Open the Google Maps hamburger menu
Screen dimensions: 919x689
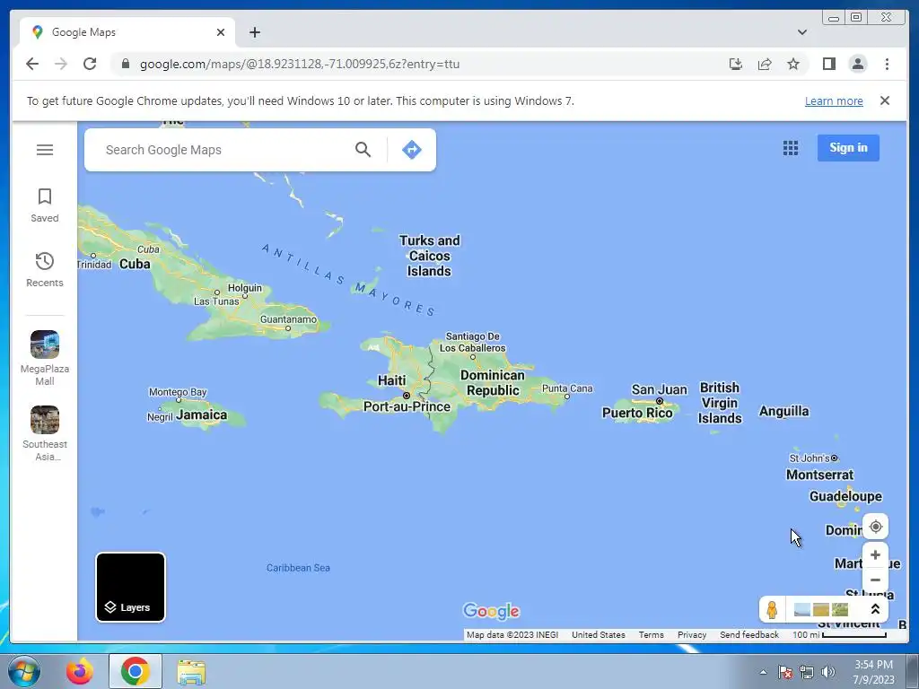click(x=45, y=150)
